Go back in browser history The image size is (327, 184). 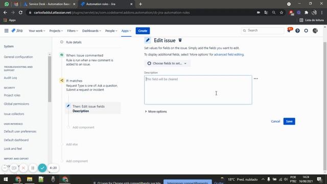click(5, 12)
